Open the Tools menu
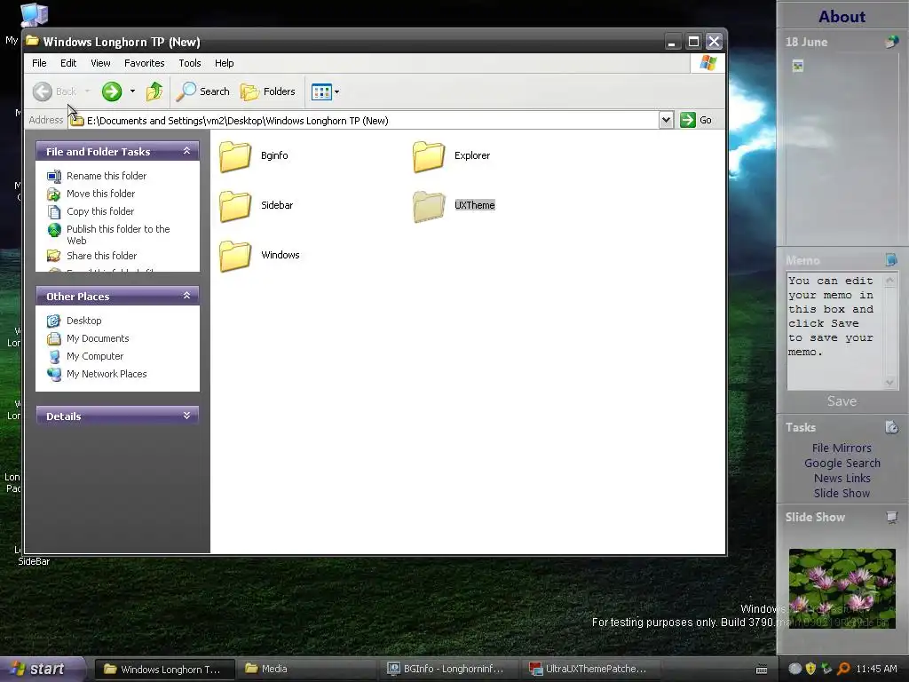The height and width of the screenshot is (682, 909). tap(190, 63)
